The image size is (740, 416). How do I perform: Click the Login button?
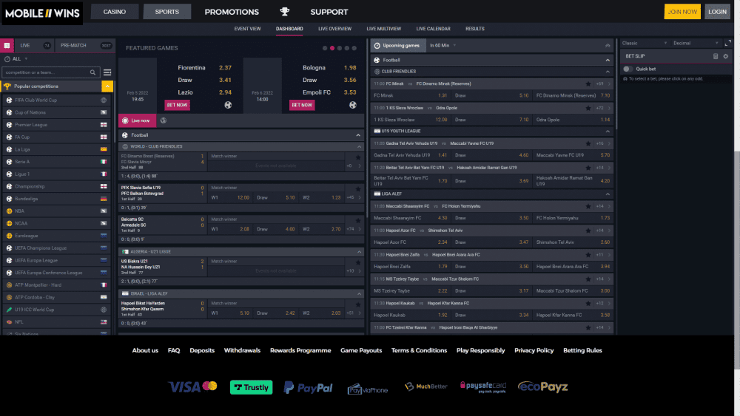(717, 12)
